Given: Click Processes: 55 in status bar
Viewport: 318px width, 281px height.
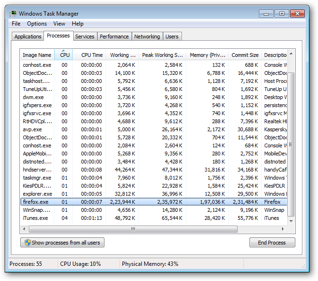Looking at the screenshot, I should pyautogui.click(x=26, y=264).
